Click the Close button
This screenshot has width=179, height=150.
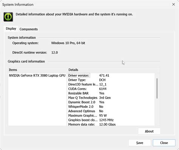164,143
